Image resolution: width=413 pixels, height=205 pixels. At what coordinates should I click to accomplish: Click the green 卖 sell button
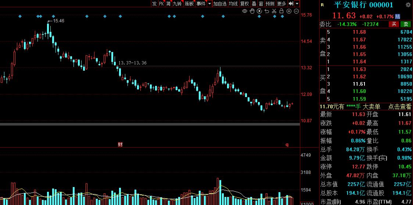(x=406, y=24)
